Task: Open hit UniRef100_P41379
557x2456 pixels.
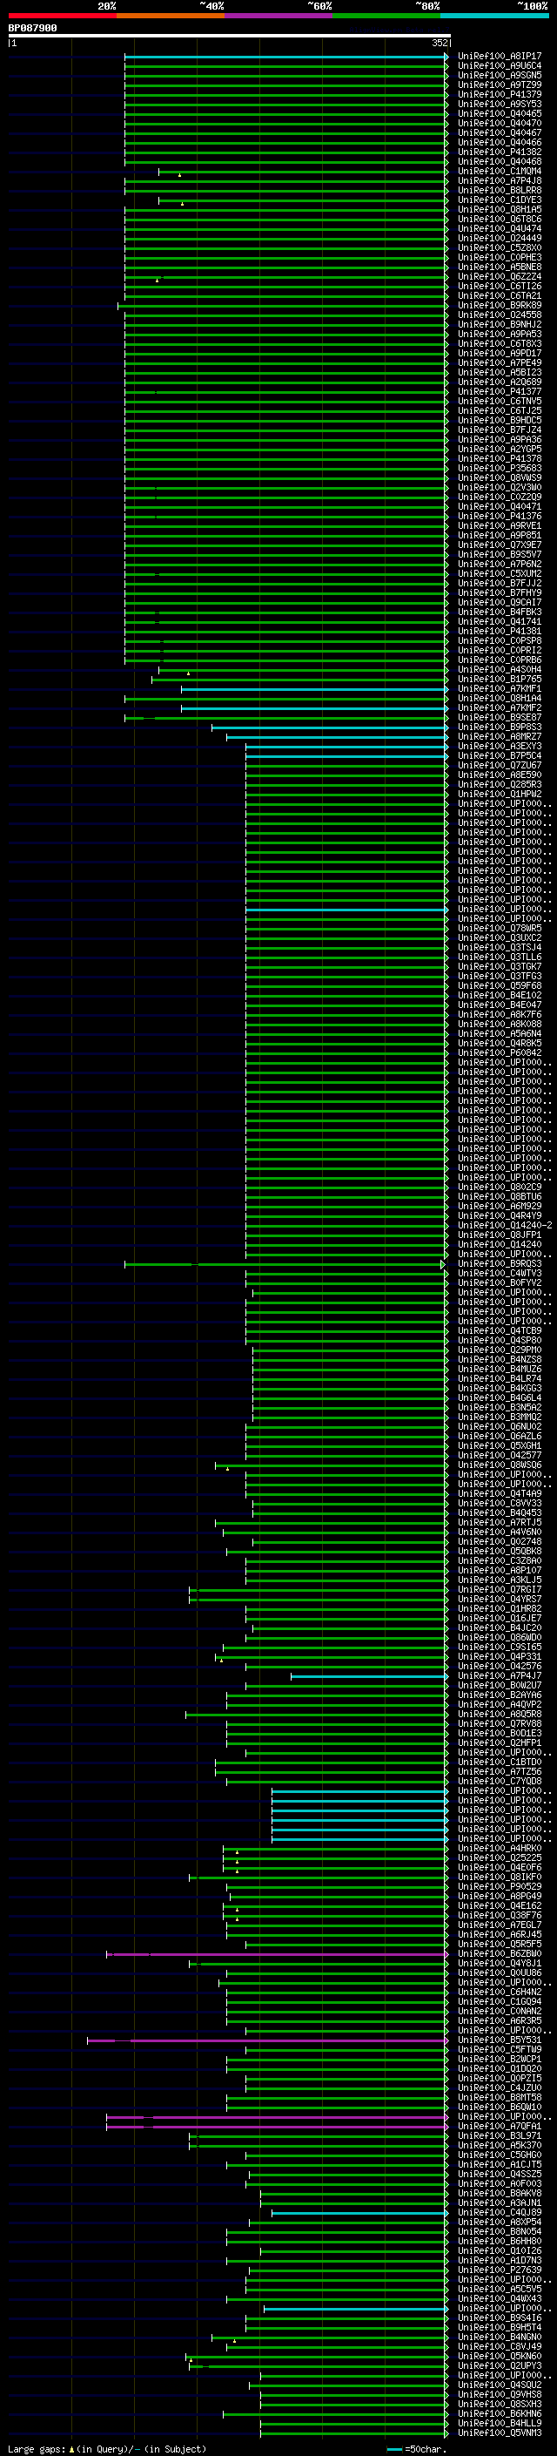Action: coord(499,94)
